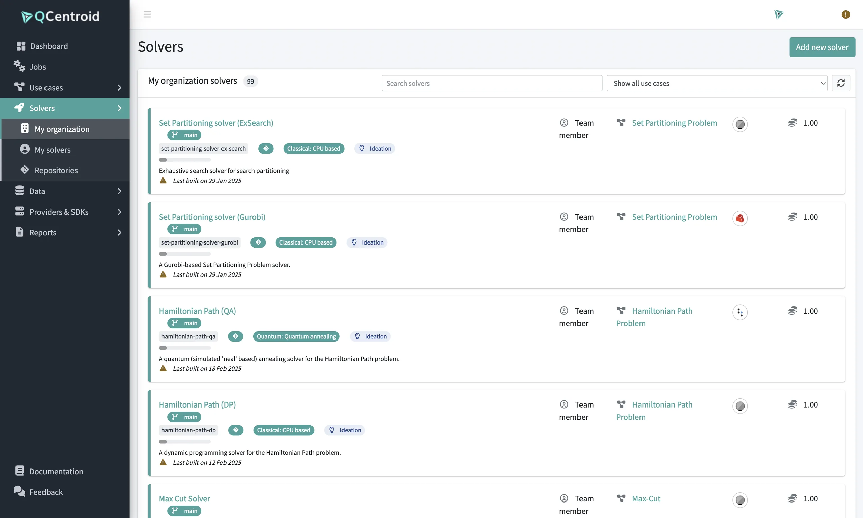Open the orange alert notification icon
Screen dimensions: 863x518
tap(845, 14)
